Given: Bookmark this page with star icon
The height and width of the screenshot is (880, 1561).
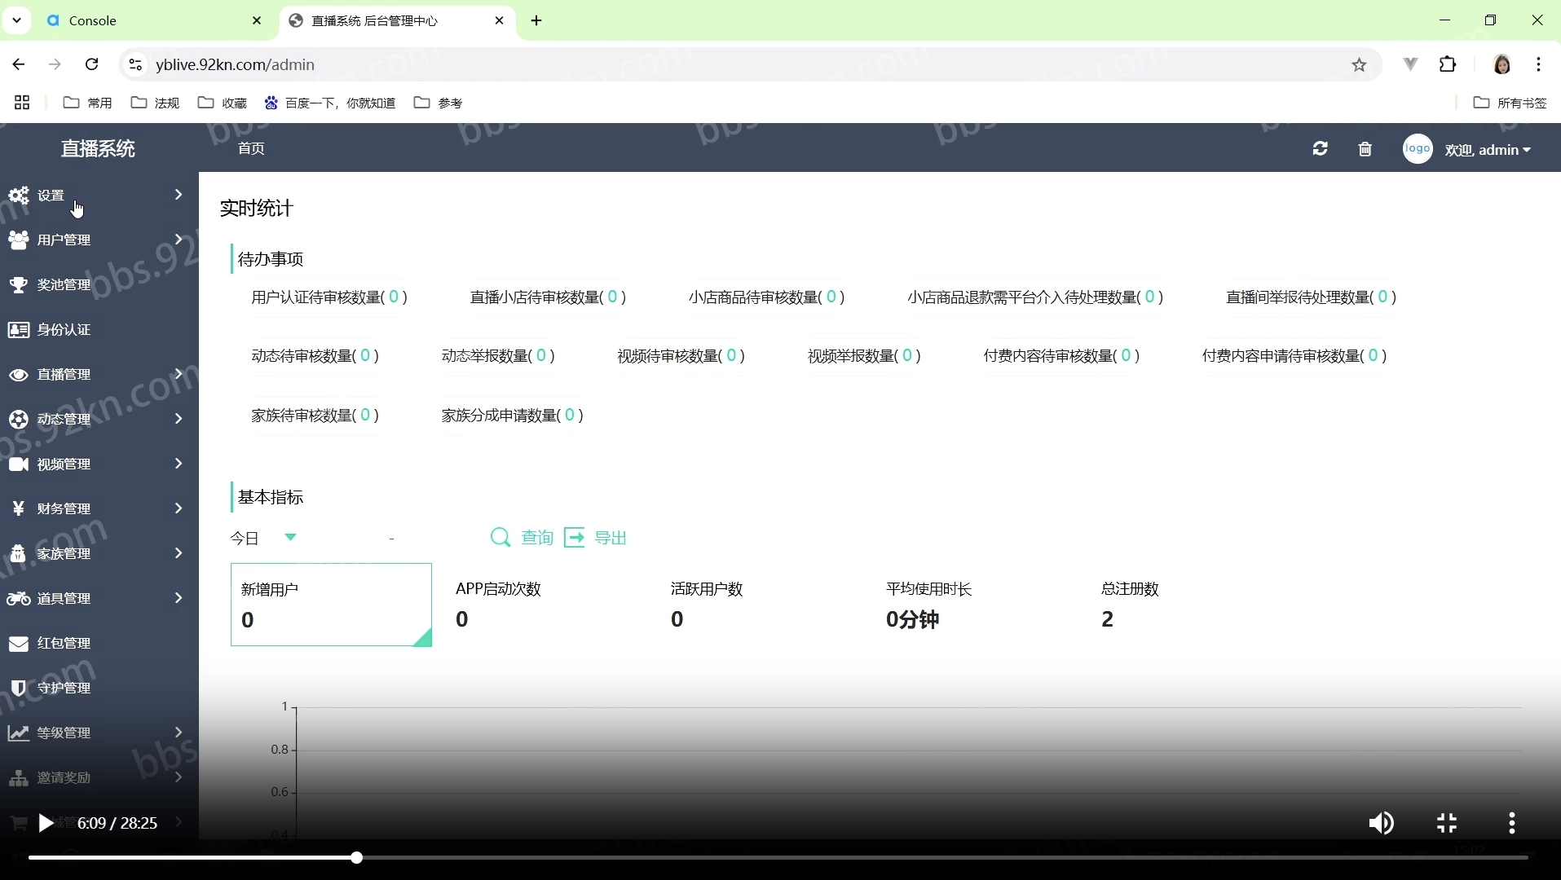Looking at the screenshot, I should coord(1359,64).
